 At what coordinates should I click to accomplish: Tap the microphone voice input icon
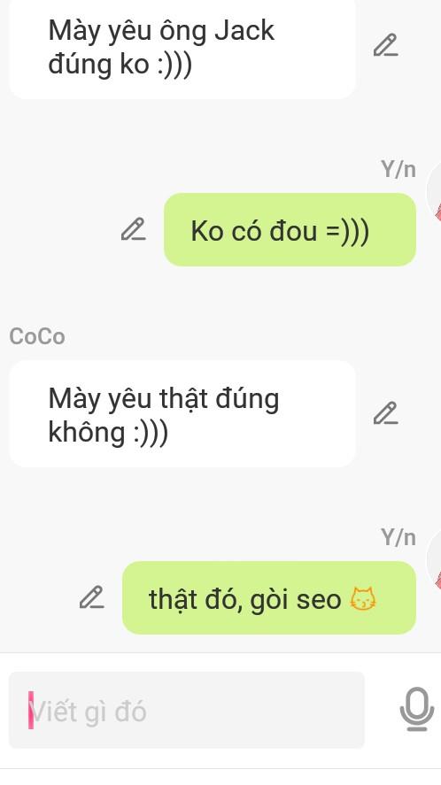tap(417, 709)
